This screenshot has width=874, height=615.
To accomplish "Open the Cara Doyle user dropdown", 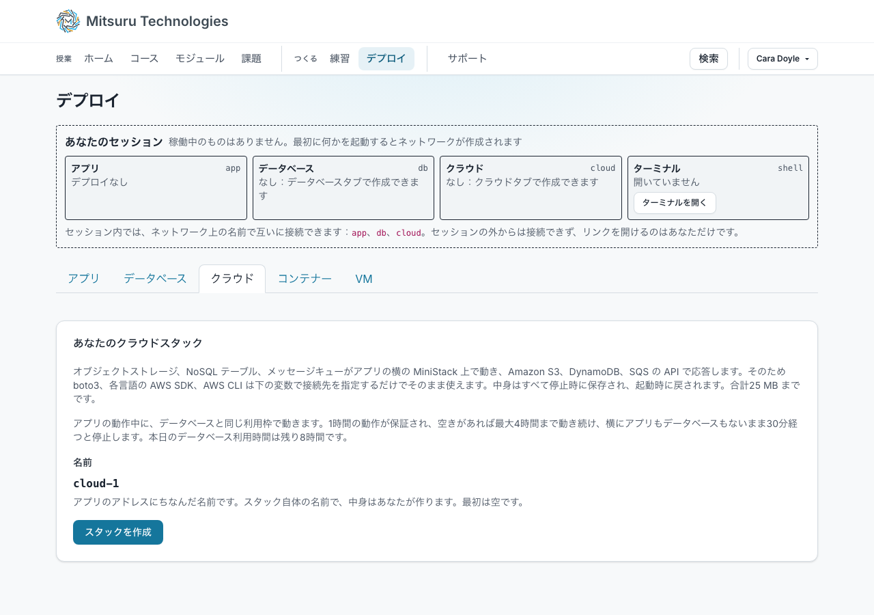I will pyautogui.click(x=783, y=59).
